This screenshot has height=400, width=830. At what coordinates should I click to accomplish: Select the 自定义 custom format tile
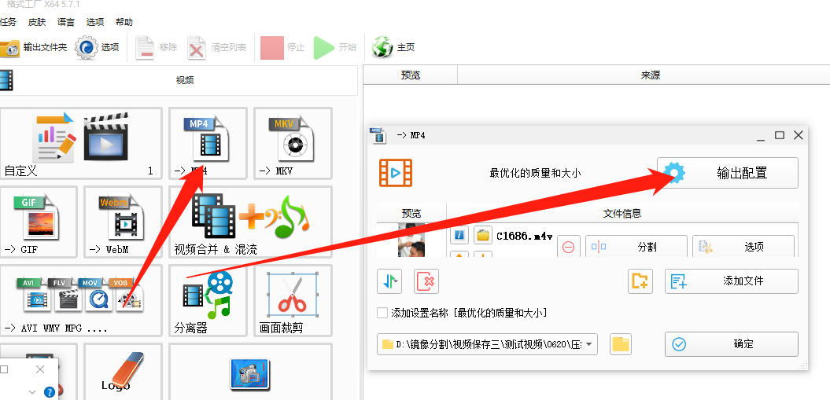pos(80,143)
